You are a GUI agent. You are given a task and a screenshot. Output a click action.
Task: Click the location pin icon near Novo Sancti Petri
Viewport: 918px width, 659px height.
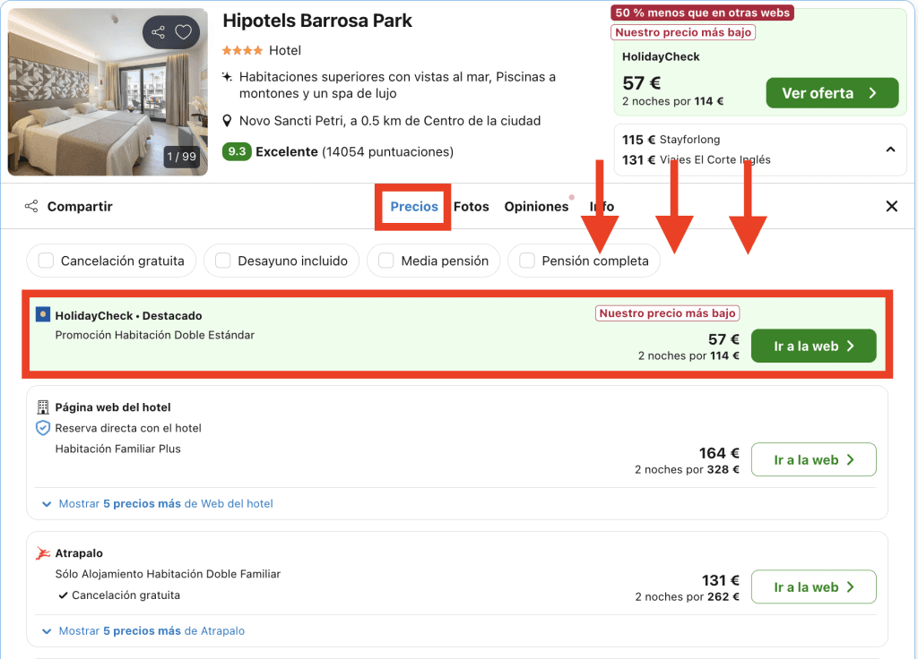[229, 121]
